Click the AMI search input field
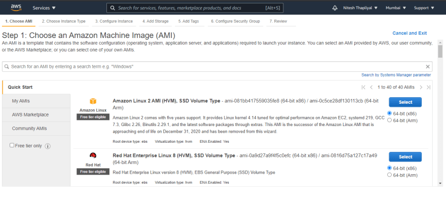Viewport: 446px width, 203px height. coord(217,67)
